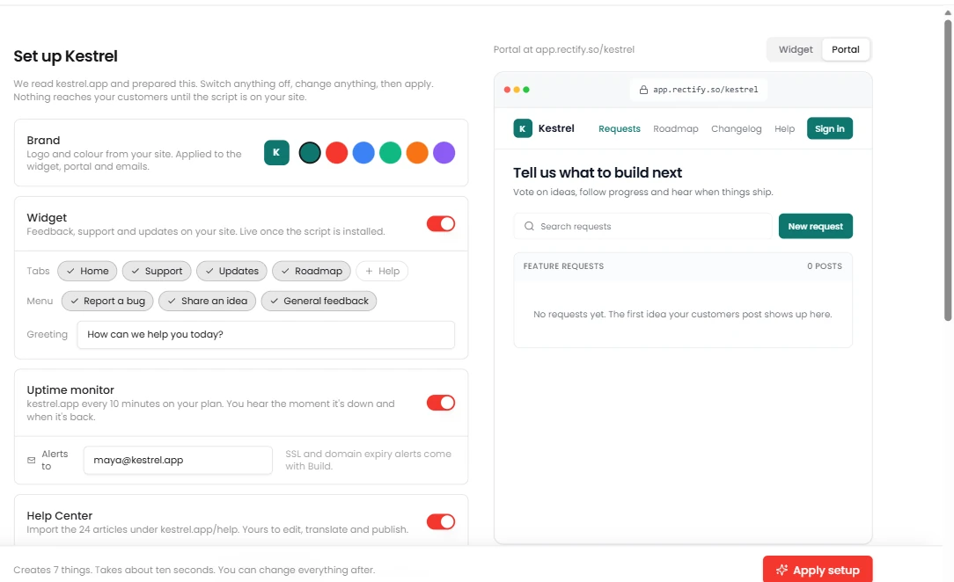Image resolution: width=954 pixels, height=582 pixels.
Task: Open Help in the portal nav
Action: [784, 128]
